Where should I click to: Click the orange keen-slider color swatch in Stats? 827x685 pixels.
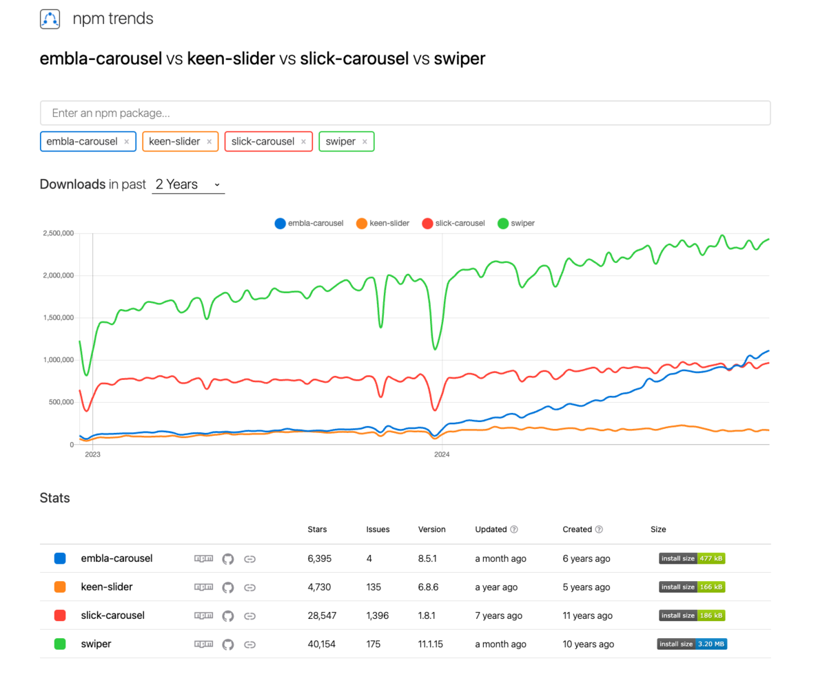coord(60,587)
